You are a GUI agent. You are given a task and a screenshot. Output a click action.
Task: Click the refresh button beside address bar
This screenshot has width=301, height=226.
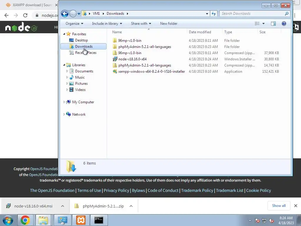coord(214,14)
